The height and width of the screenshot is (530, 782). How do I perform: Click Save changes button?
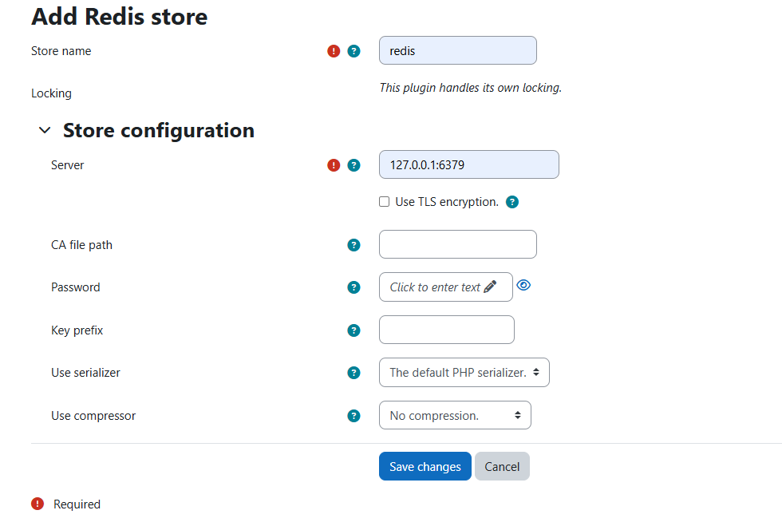425,466
